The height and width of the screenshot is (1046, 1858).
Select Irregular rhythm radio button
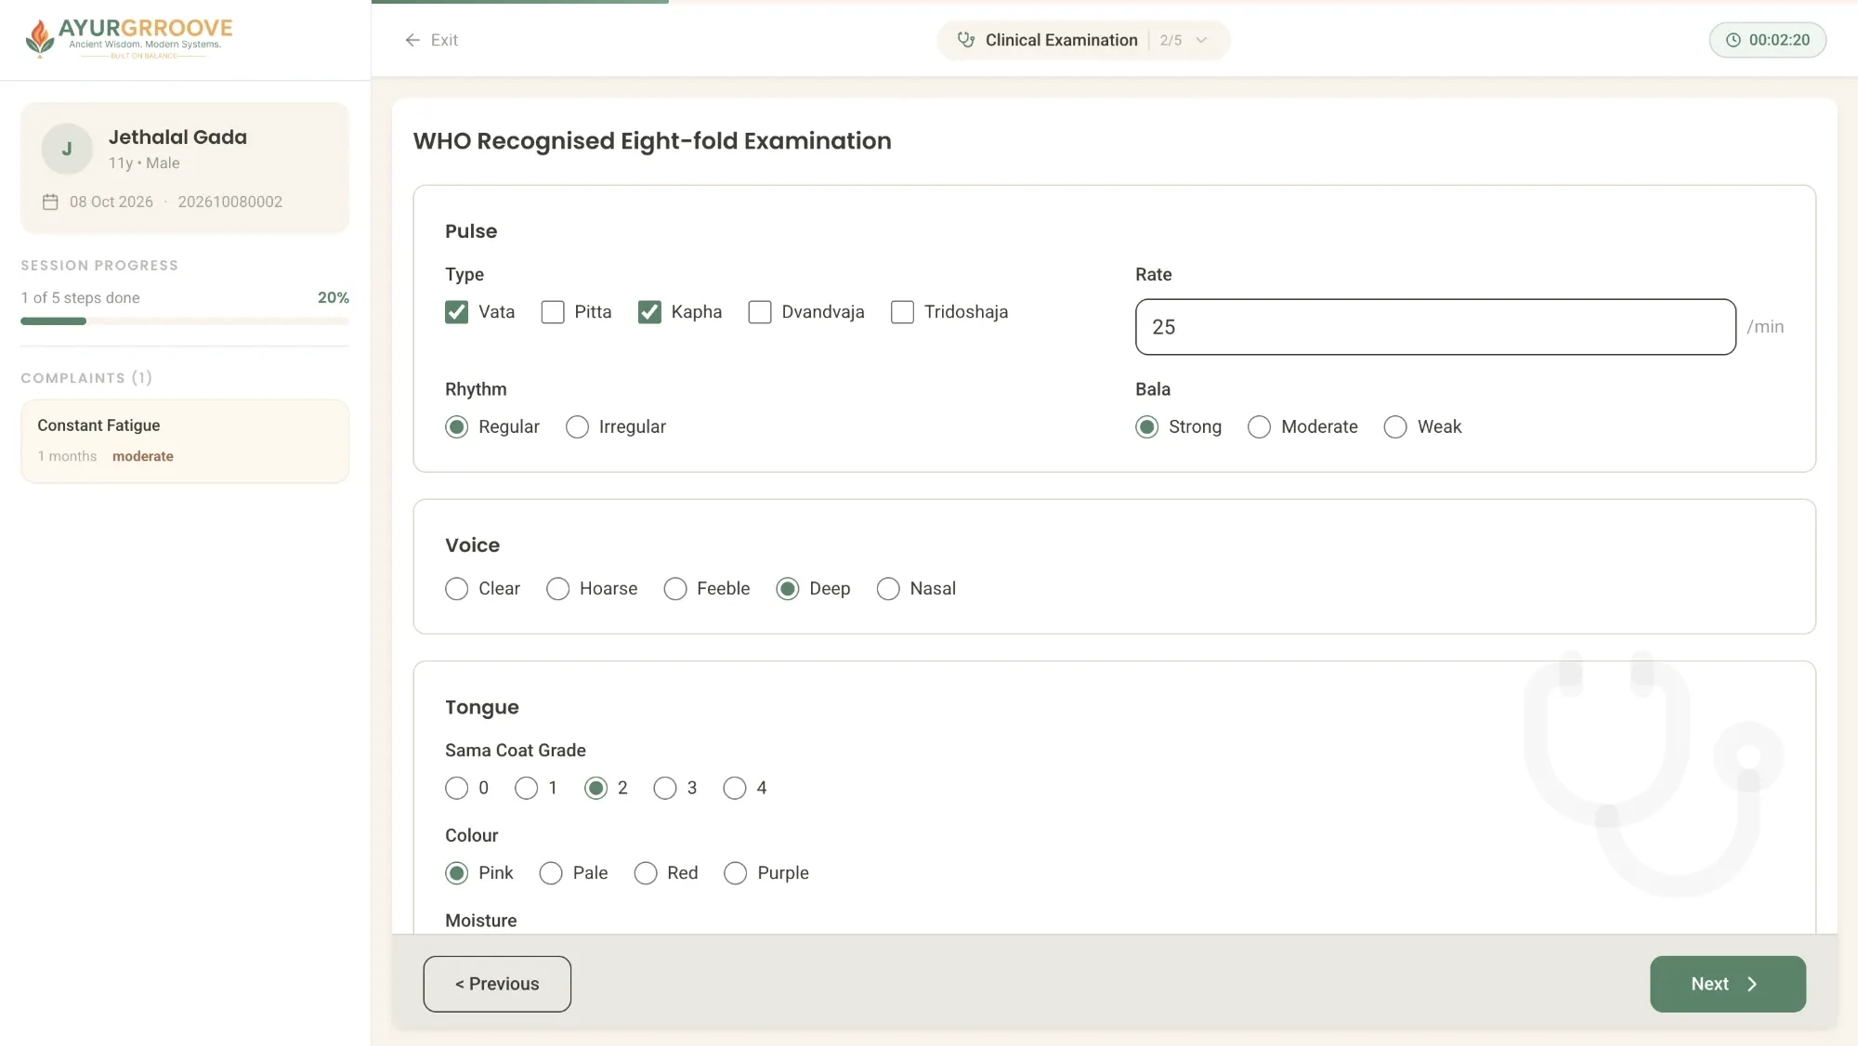[x=577, y=427]
